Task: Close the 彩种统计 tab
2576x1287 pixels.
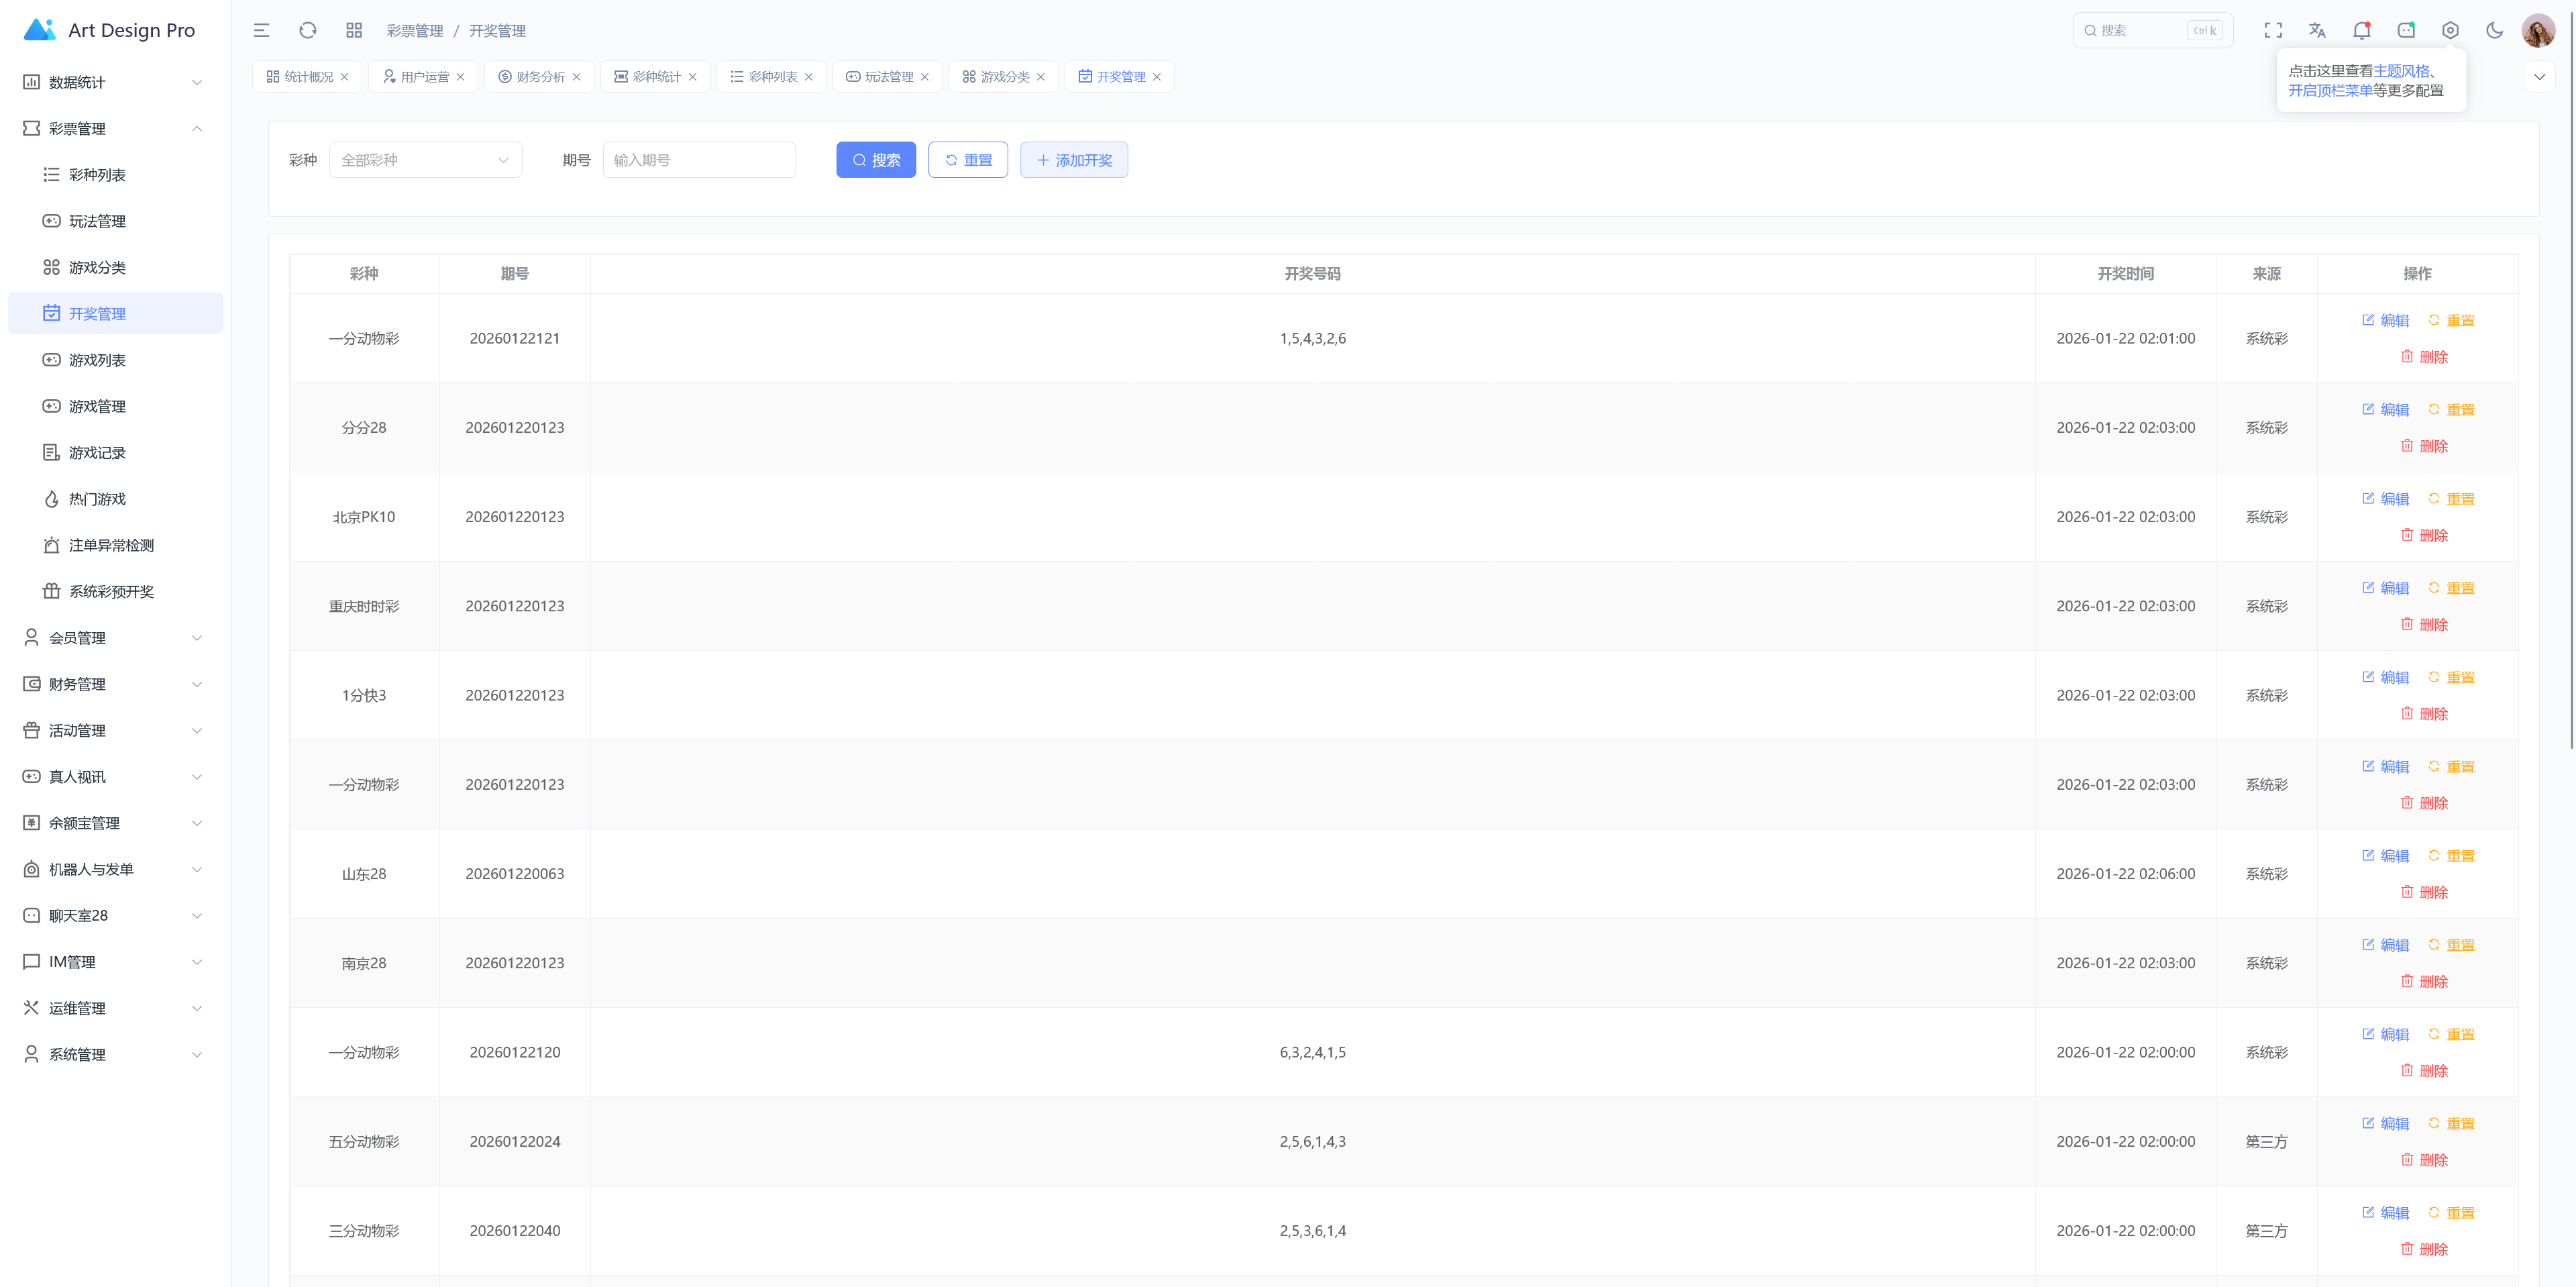Action: point(692,77)
